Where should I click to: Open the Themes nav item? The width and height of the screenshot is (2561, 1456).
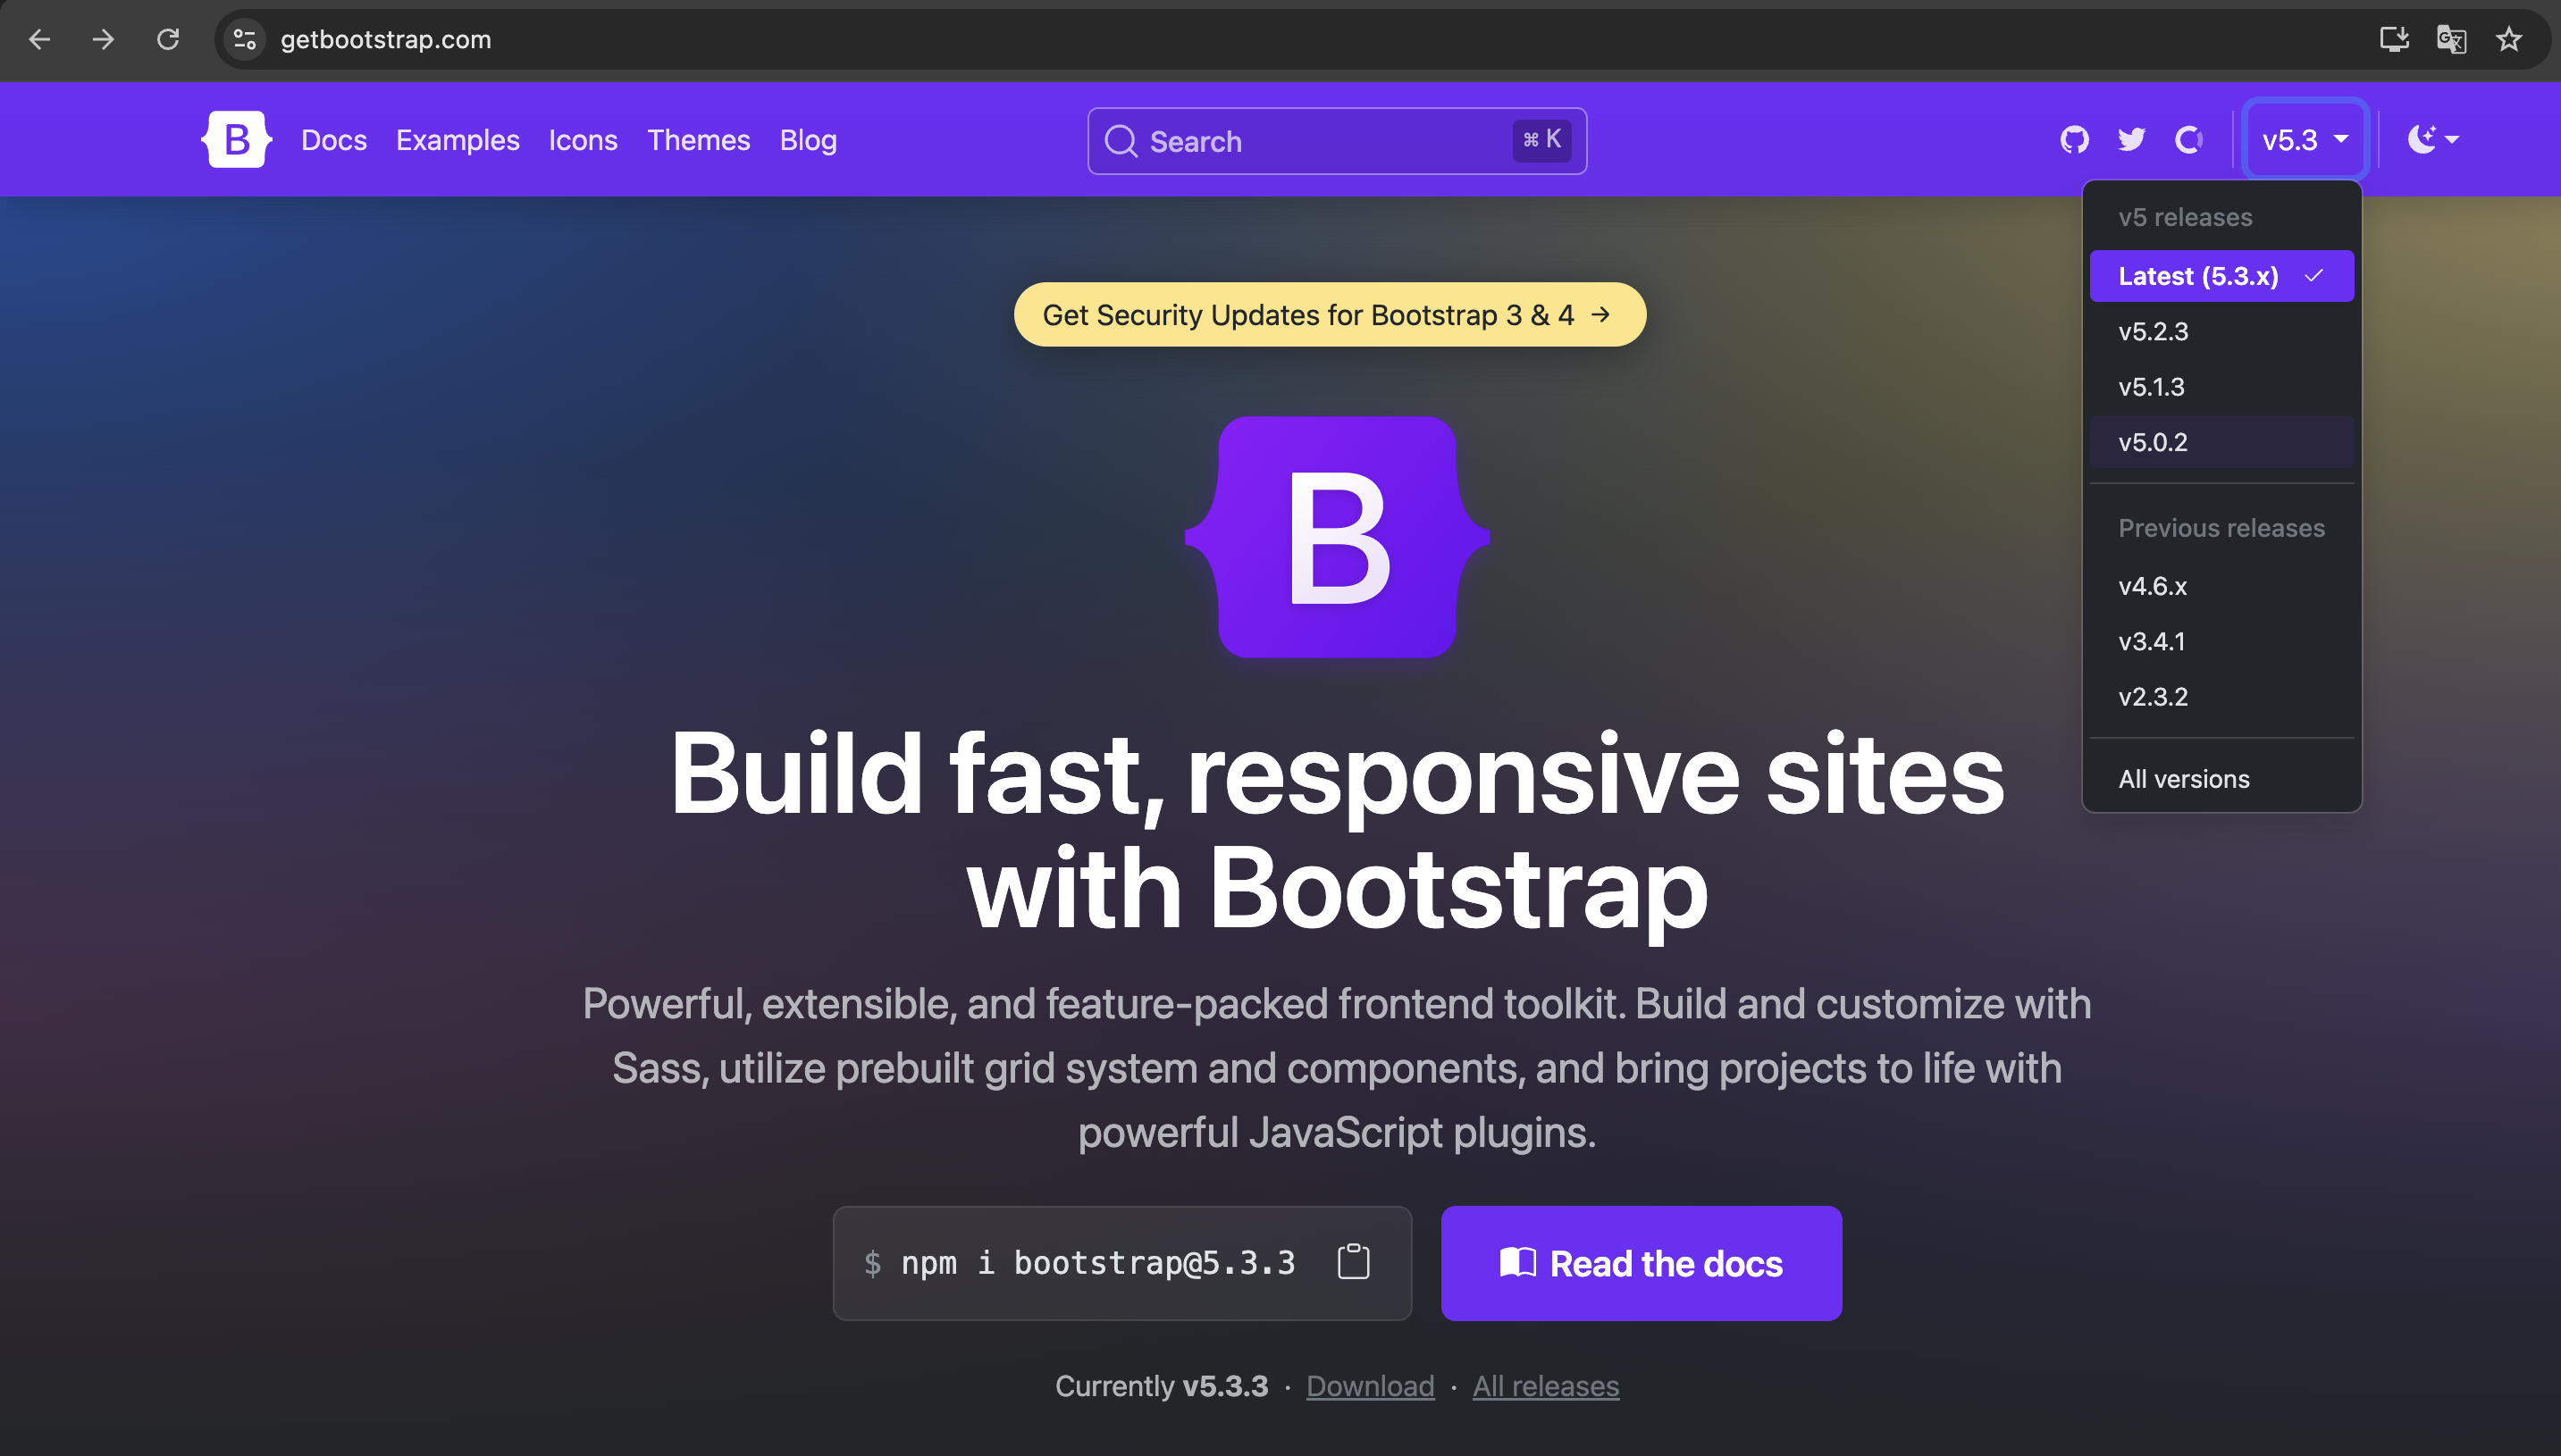698,140
